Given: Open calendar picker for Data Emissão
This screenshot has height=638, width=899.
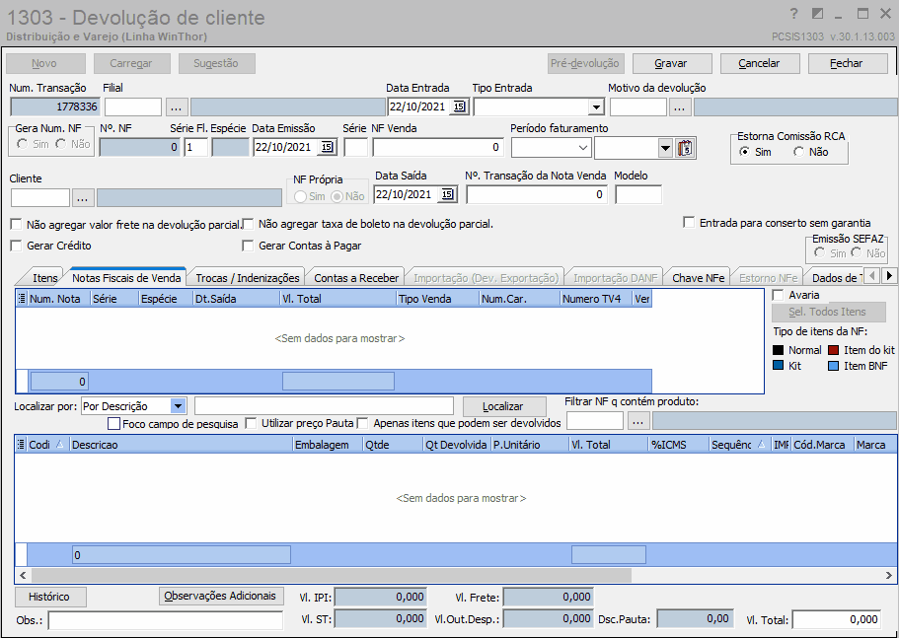Looking at the screenshot, I should pos(327,147).
